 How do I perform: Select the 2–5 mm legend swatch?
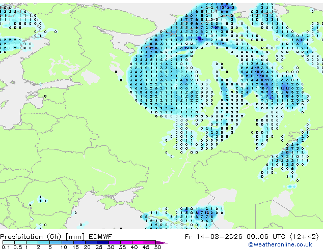pos(44,242)
